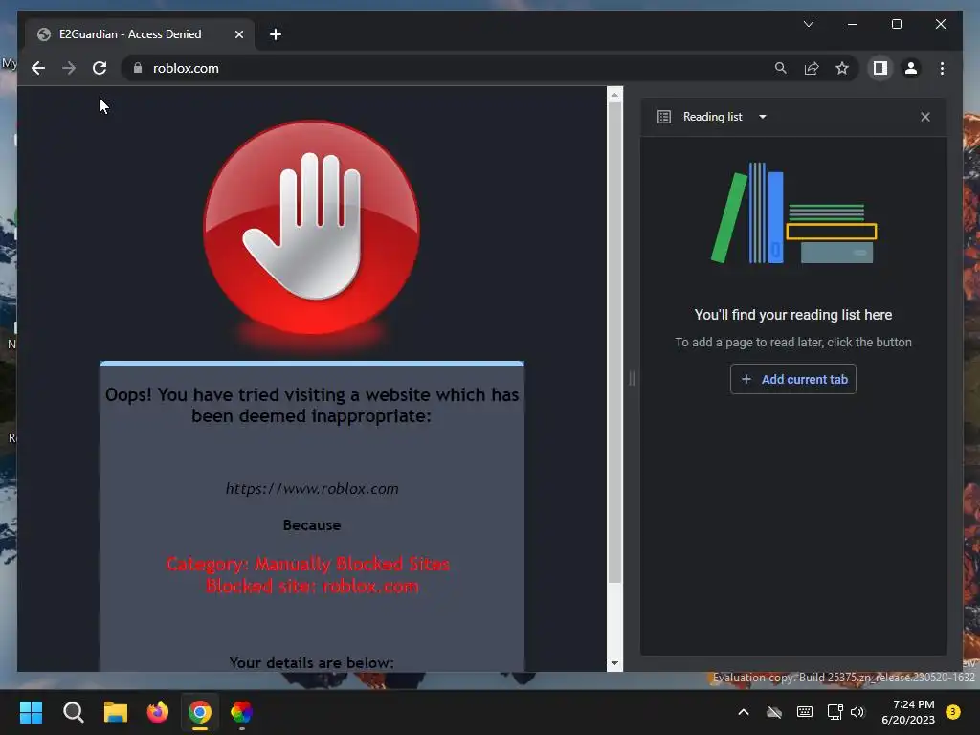Open the Windows Start menu
The height and width of the screenshot is (735, 980).
point(31,712)
